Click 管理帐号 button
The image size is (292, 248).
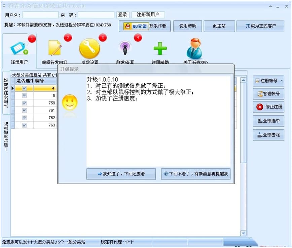(268, 94)
